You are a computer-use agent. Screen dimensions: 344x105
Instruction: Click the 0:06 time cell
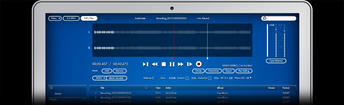point(158,98)
